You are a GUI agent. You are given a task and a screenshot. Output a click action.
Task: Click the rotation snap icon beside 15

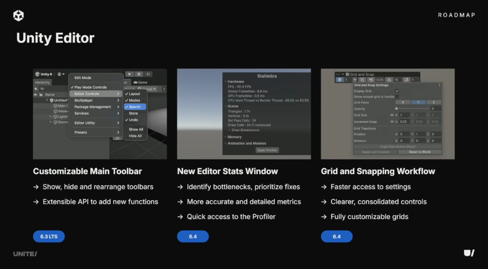click(389, 80)
